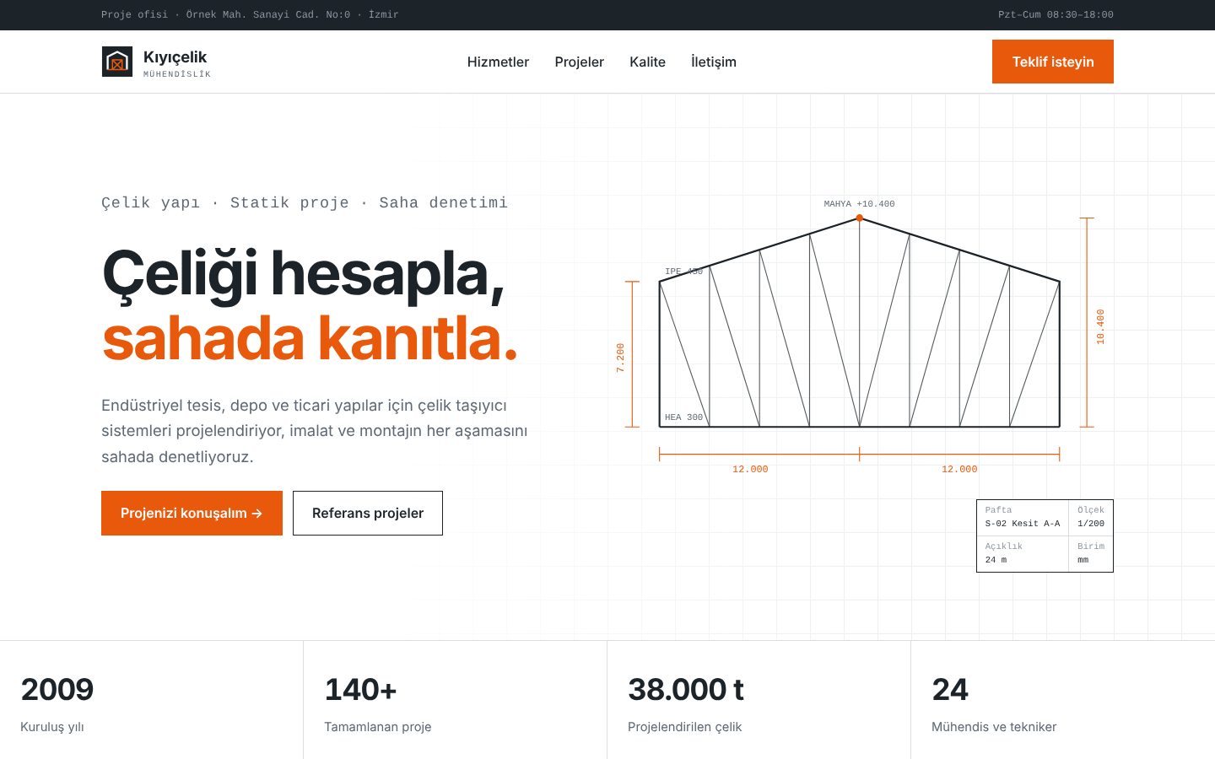This screenshot has height=759, width=1215.
Task: Select the MAHYA +10.400 label
Action: pos(859,204)
